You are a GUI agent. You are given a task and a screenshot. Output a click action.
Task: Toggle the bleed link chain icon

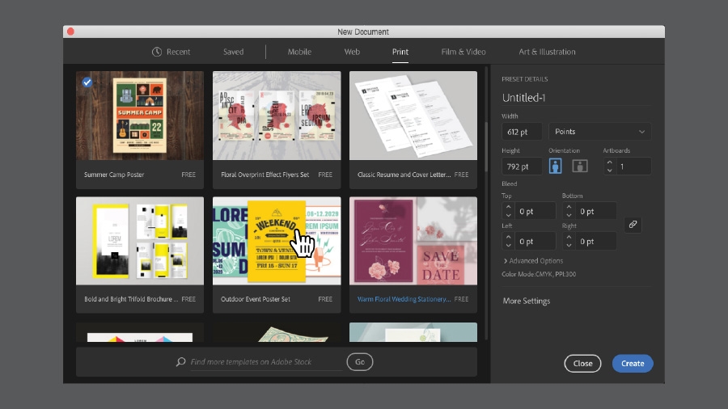point(633,225)
